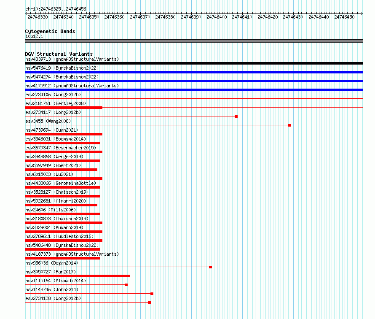Image resolution: width=375 pixels, height=319 pixels.
Task: Open nsv5922681 Almarri2020 label
Action: click(56, 201)
